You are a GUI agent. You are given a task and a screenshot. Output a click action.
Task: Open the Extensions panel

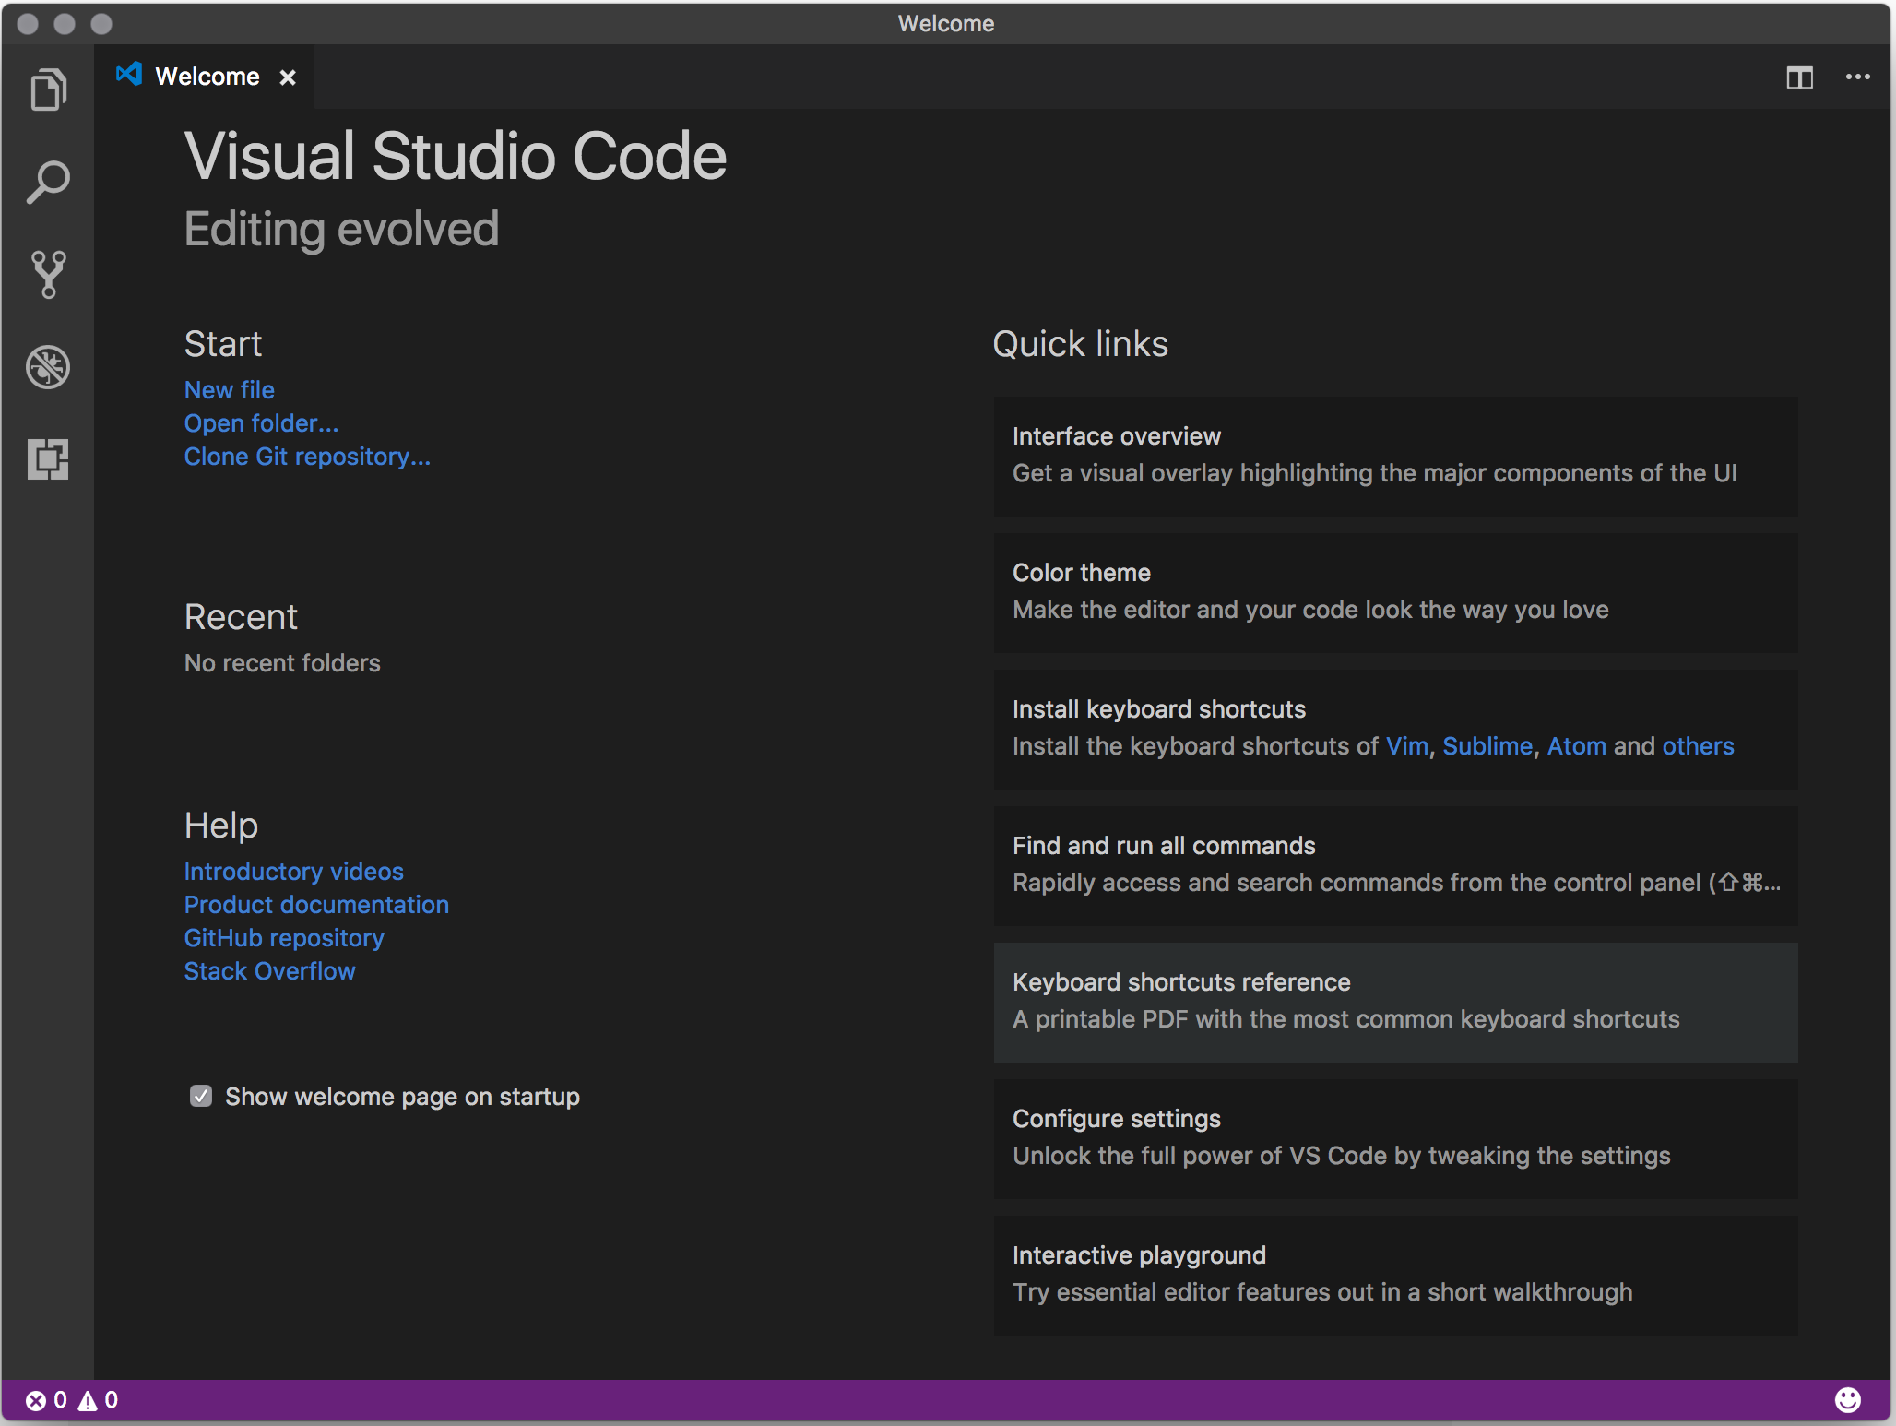48,458
